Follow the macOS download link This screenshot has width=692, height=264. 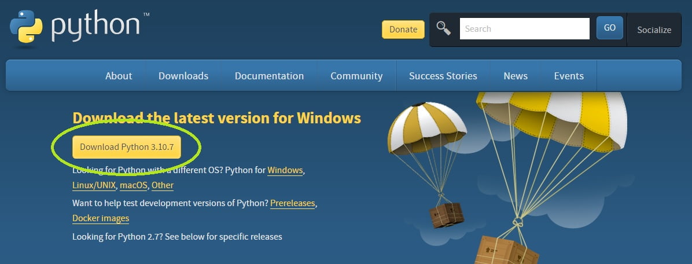[x=134, y=185]
